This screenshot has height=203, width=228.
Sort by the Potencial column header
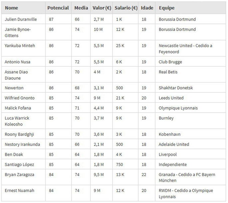[x=58, y=8]
